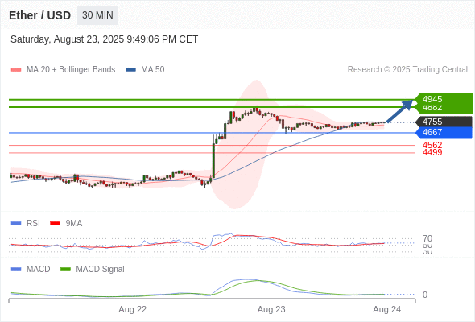Click the Aug 24 date axis label
Screen dimensions: 475x322
(387, 310)
